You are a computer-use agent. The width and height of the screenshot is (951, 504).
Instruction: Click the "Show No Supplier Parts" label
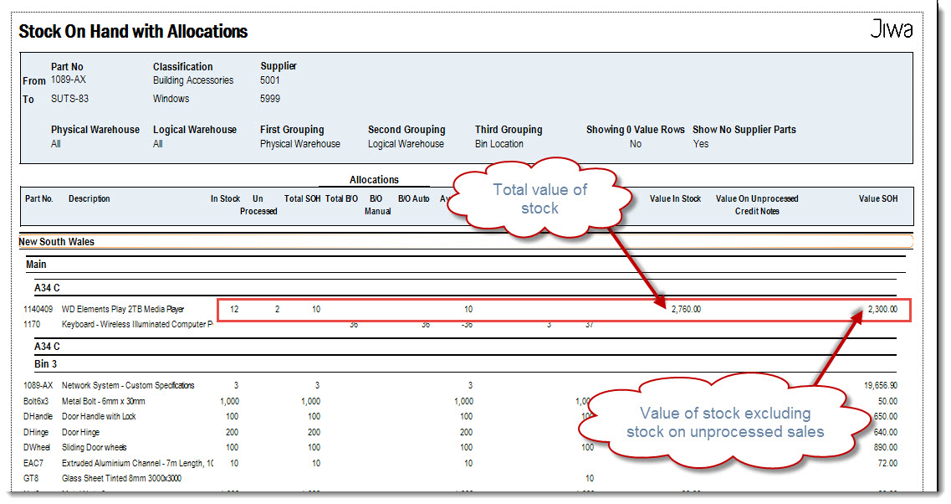pos(744,129)
